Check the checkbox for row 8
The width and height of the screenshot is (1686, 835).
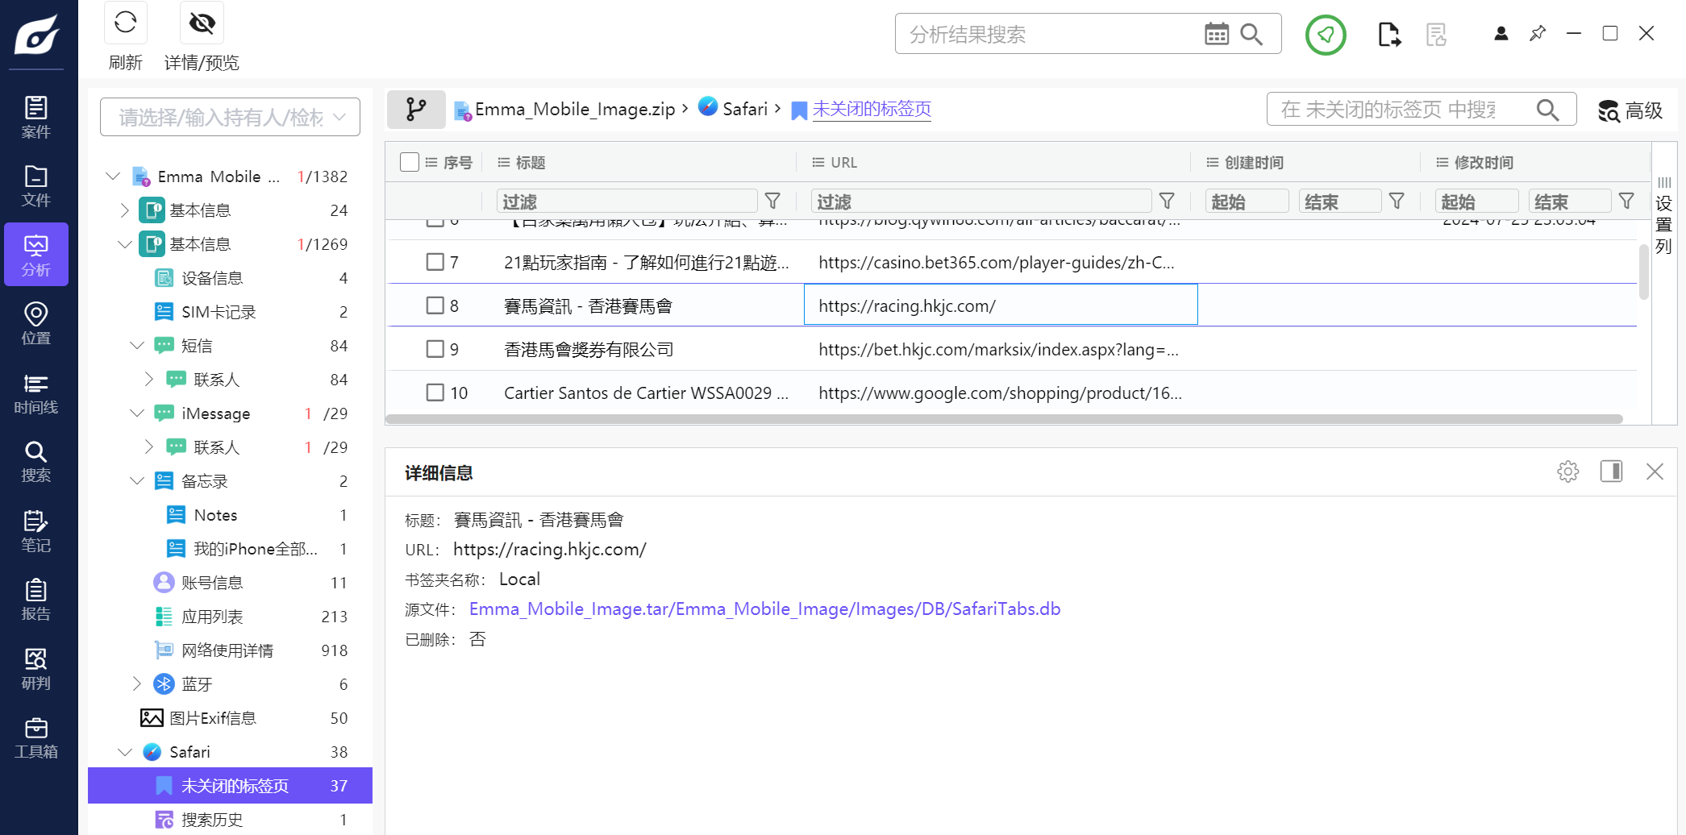(435, 305)
